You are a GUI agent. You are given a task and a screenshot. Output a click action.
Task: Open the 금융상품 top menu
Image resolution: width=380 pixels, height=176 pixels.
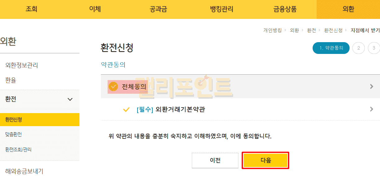point(285,9)
